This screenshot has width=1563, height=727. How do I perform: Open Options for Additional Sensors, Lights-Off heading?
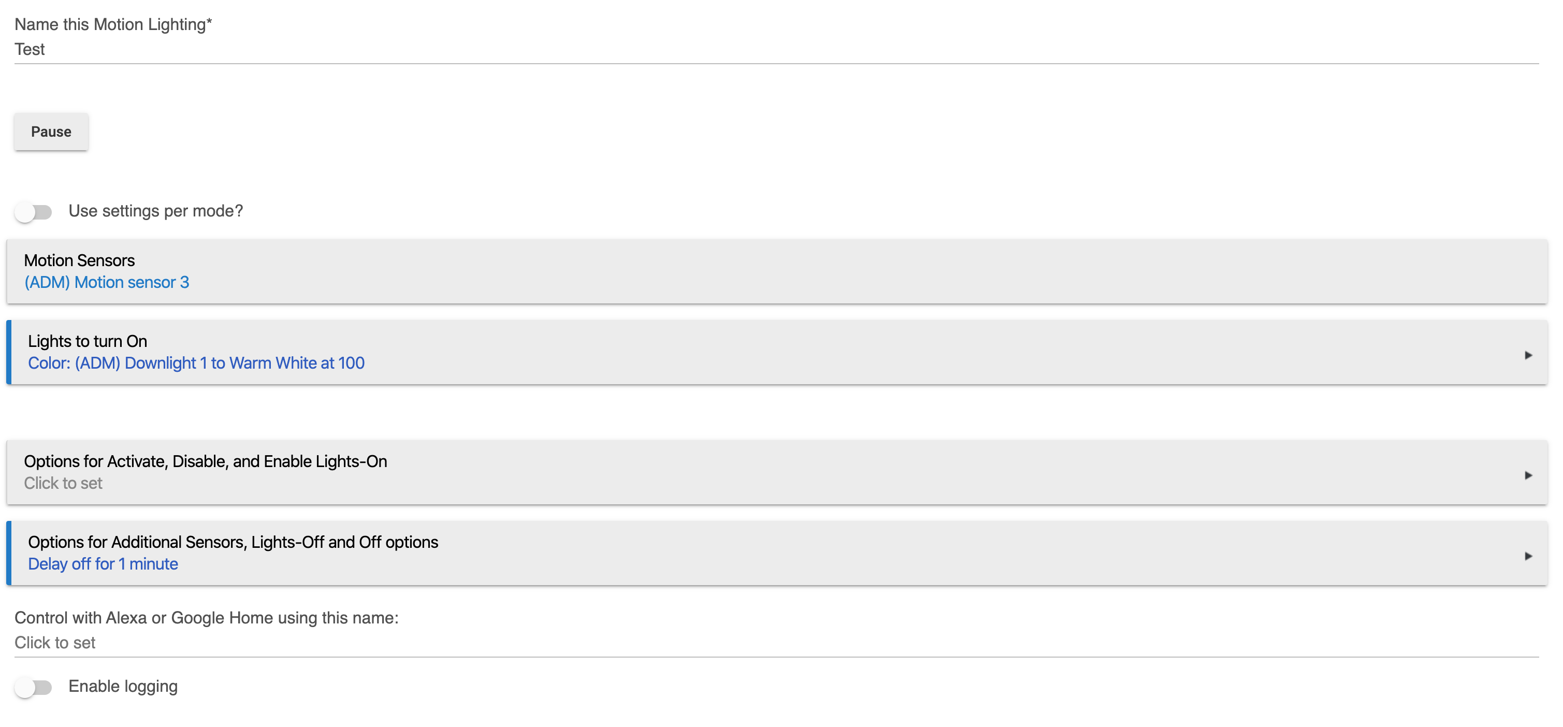tap(233, 542)
